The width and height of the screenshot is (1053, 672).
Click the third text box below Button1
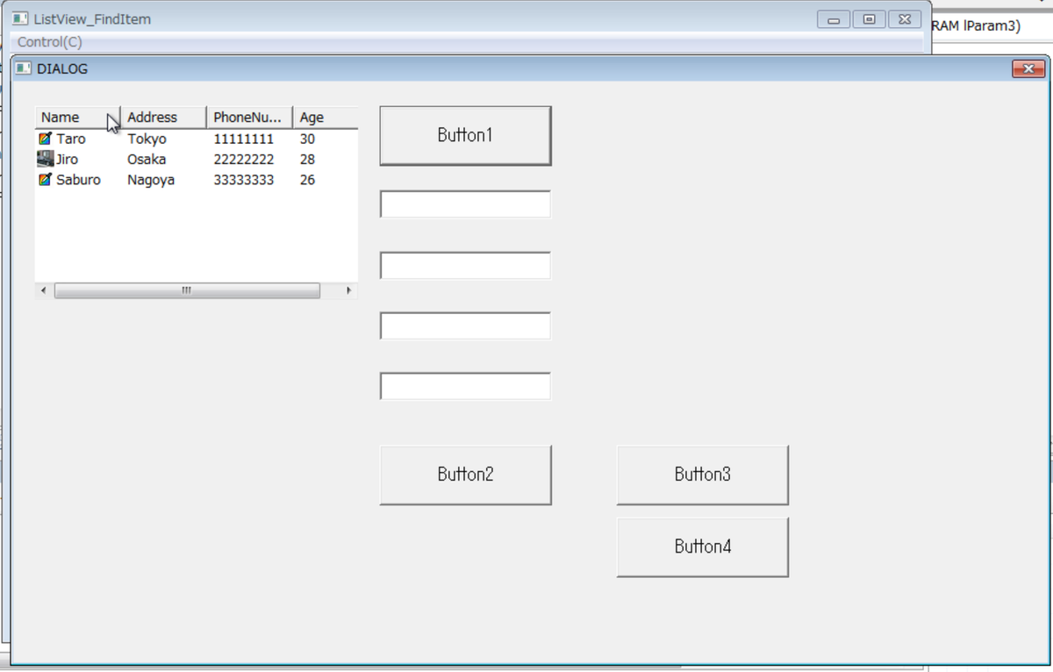(x=465, y=325)
